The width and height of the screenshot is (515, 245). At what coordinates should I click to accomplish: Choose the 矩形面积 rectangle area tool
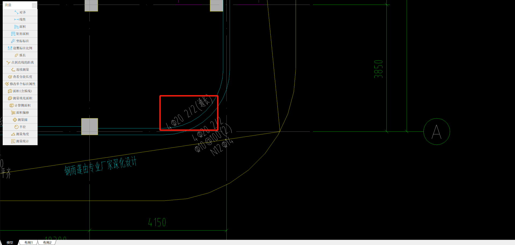tap(20, 34)
